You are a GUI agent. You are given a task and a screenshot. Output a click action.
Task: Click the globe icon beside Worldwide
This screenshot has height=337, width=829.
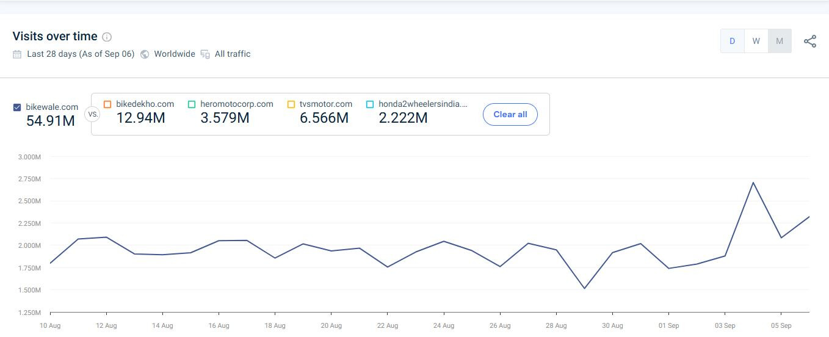(145, 54)
